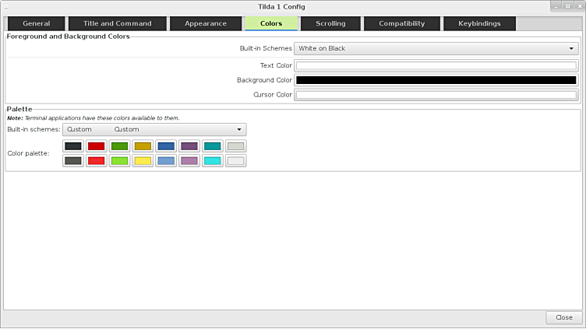Image resolution: width=586 pixels, height=329 pixels.
Task: Switch to the Keybindings tab
Action: pos(479,23)
